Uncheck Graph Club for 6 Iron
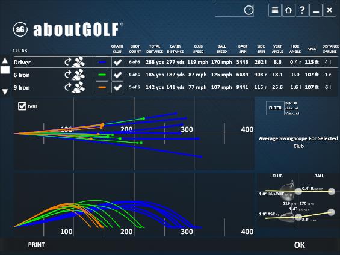 (117, 75)
